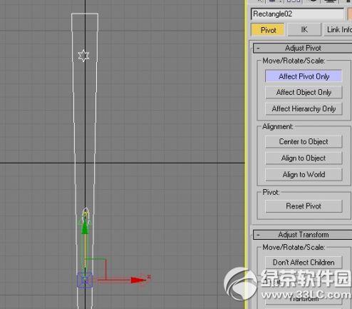This screenshot has height=309, width=352.
Task: Open the object color swatch beside the name
Action: pos(349,14)
